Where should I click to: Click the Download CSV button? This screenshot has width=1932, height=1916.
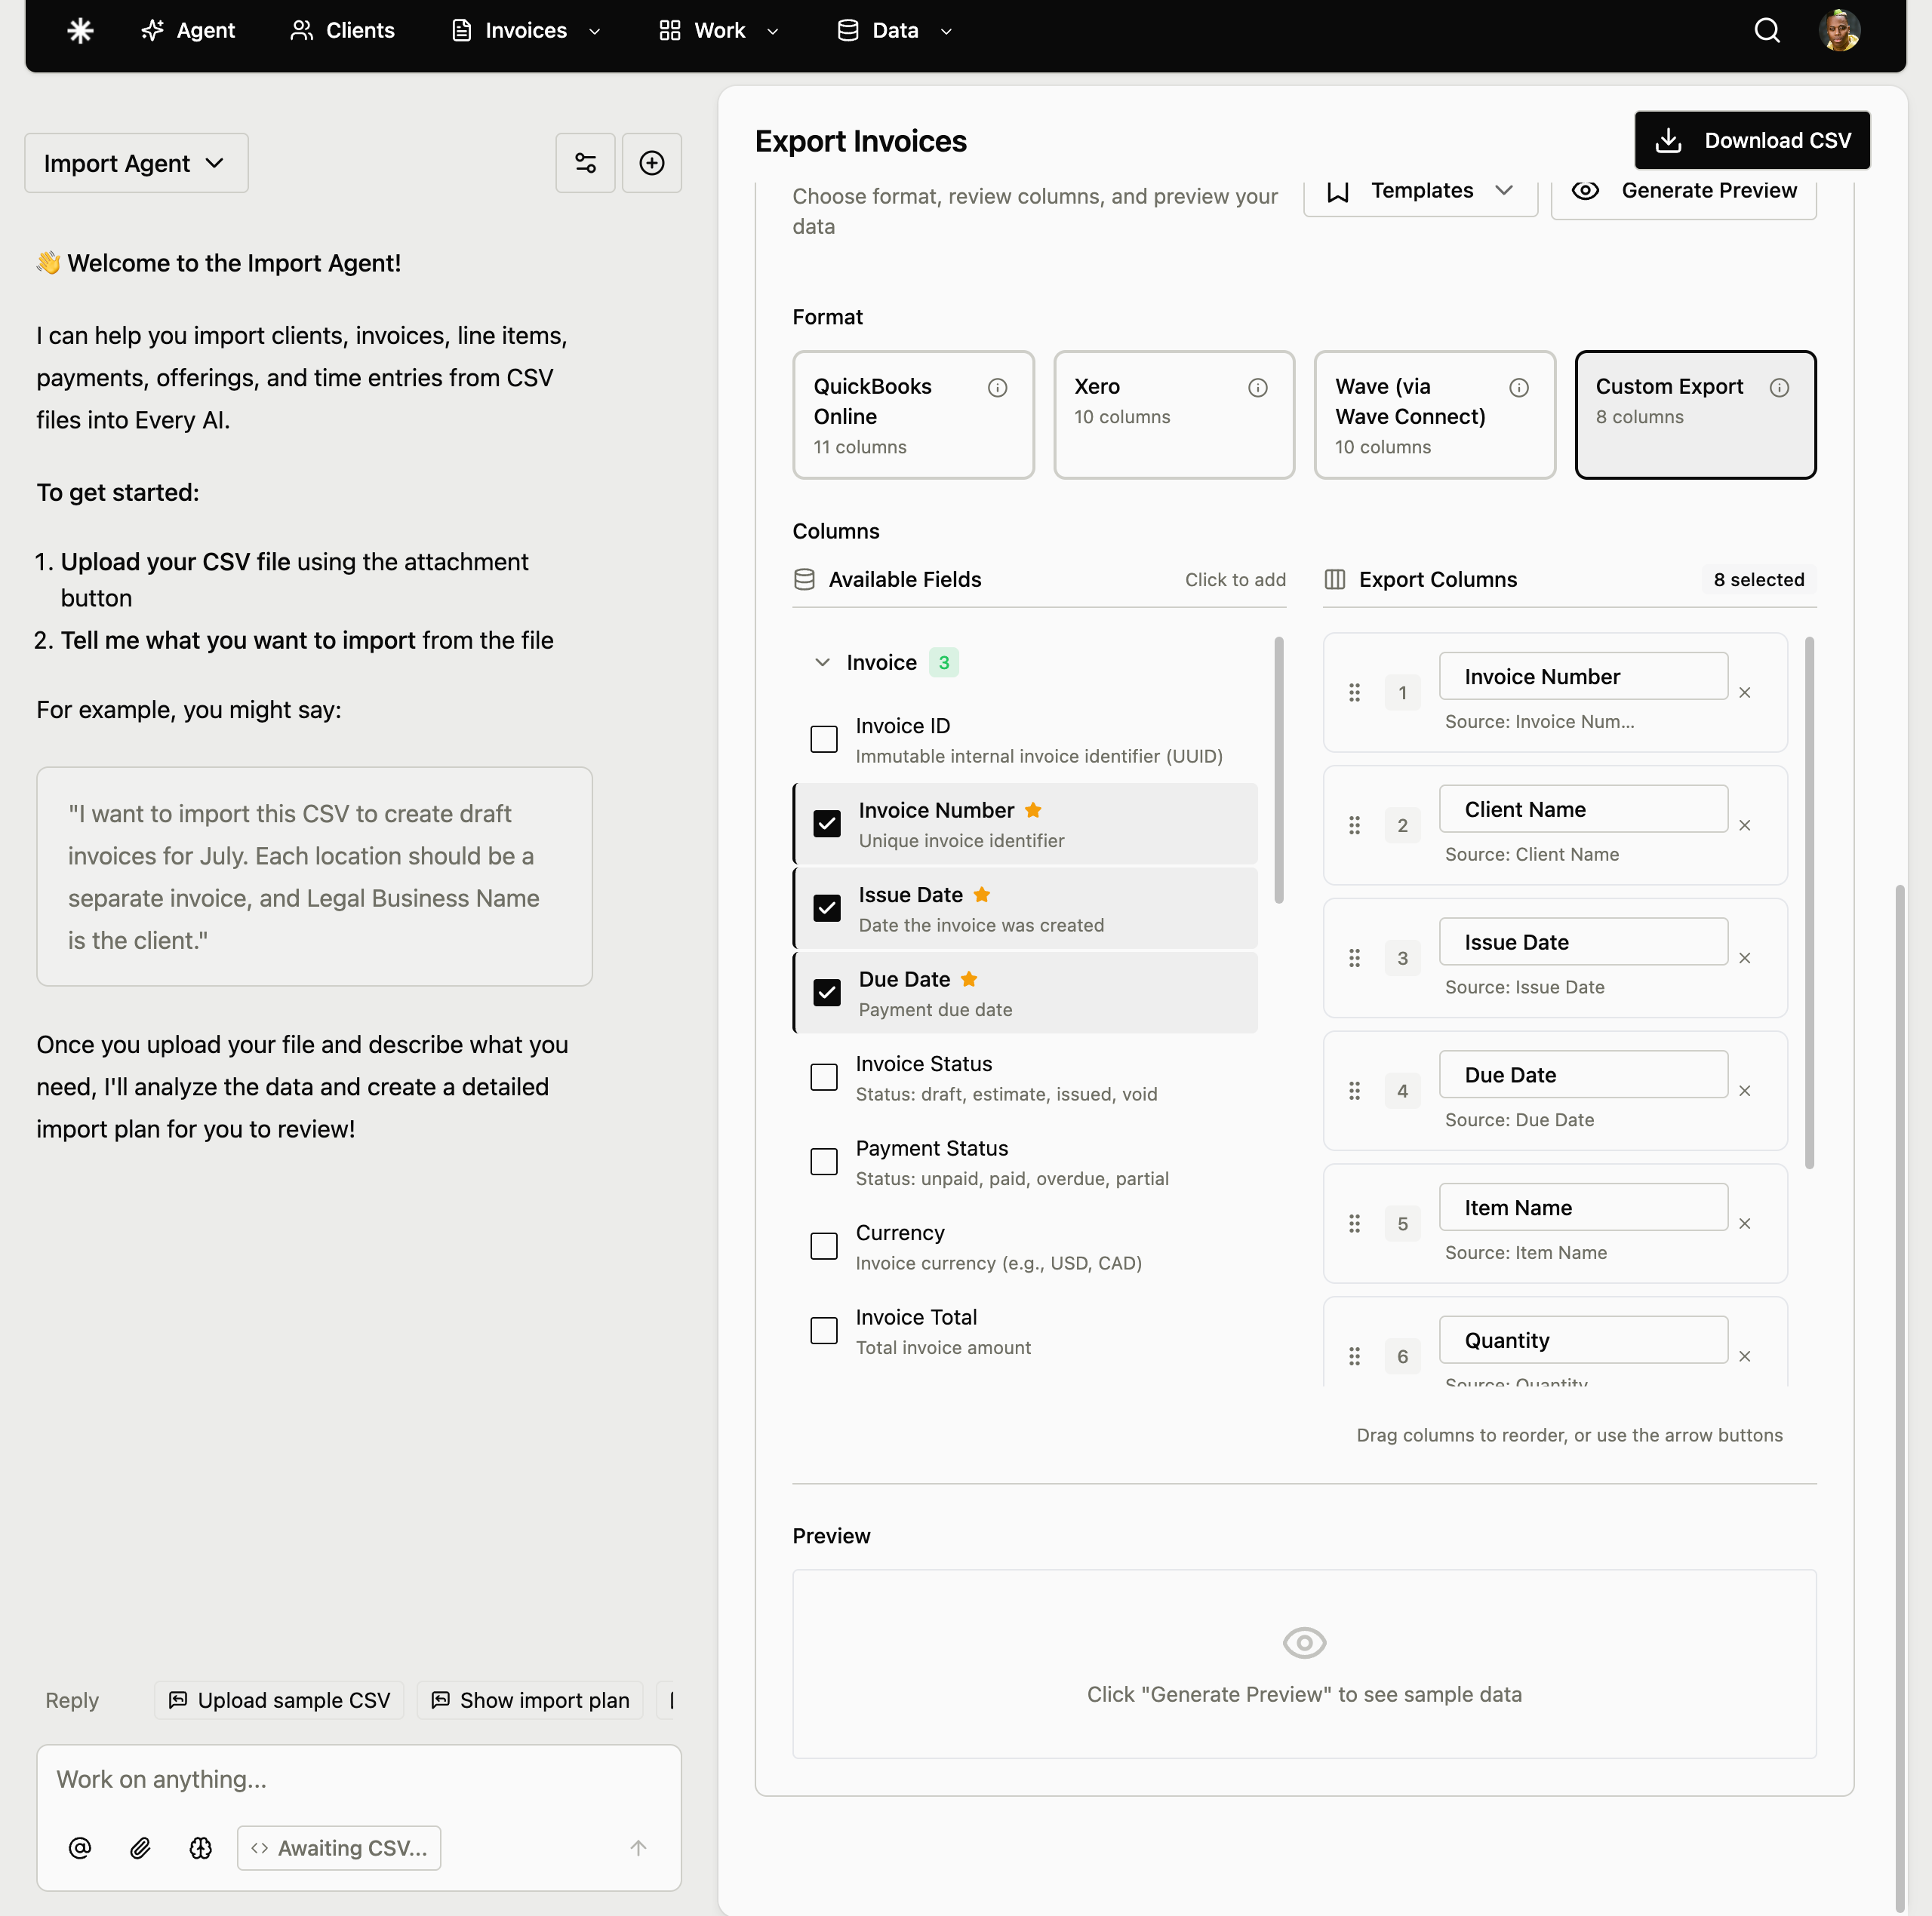coord(1751,140)
